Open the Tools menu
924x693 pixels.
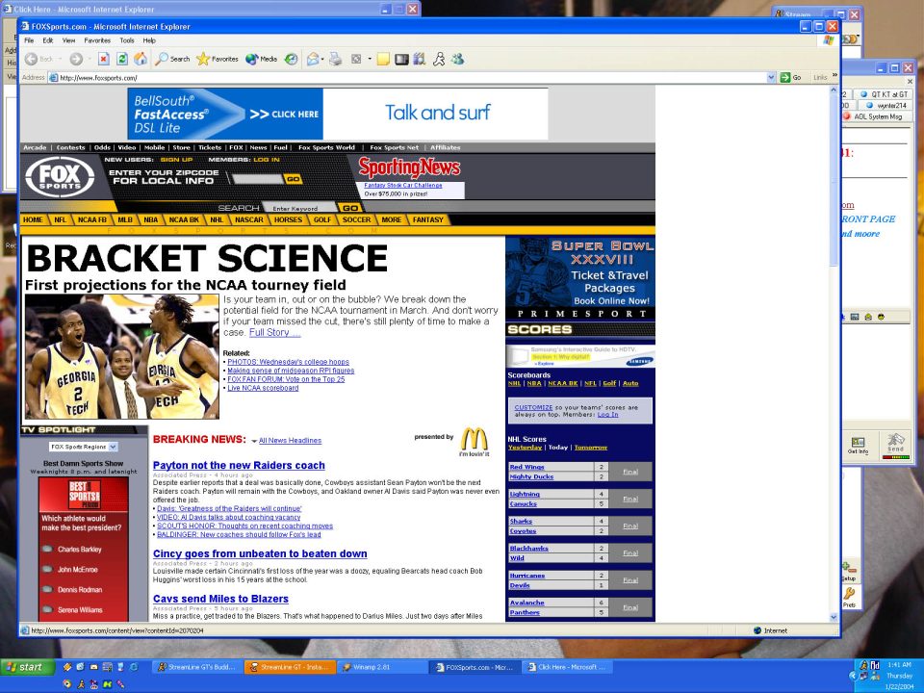pyautogui.click(x=127, y=40)
